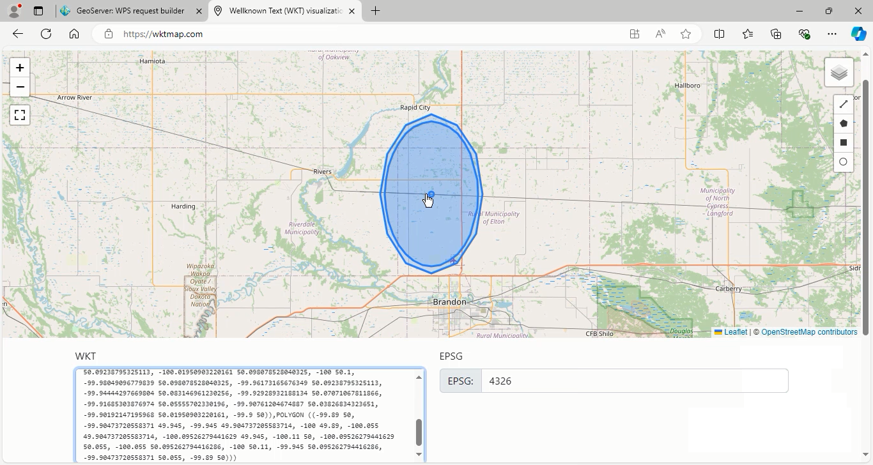Close the Wellknown Text visualization tab
Image resolution: width=873 pixels, height=465 pixels.
[352, 11]
